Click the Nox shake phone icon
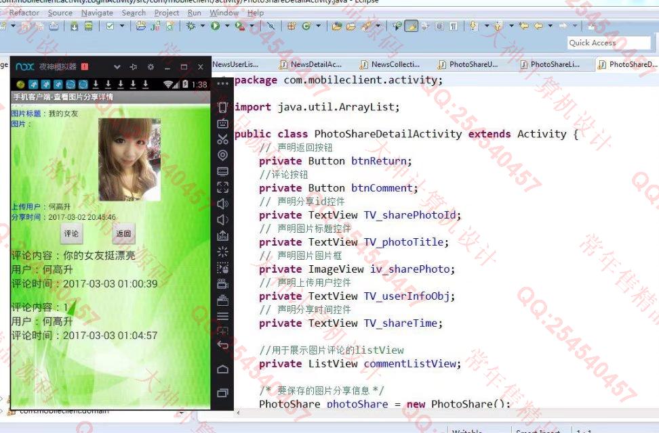The image size is (659, 433). [x=223, y=107]
